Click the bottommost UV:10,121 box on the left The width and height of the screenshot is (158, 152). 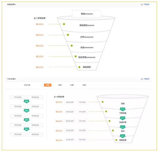coord(35,134)
